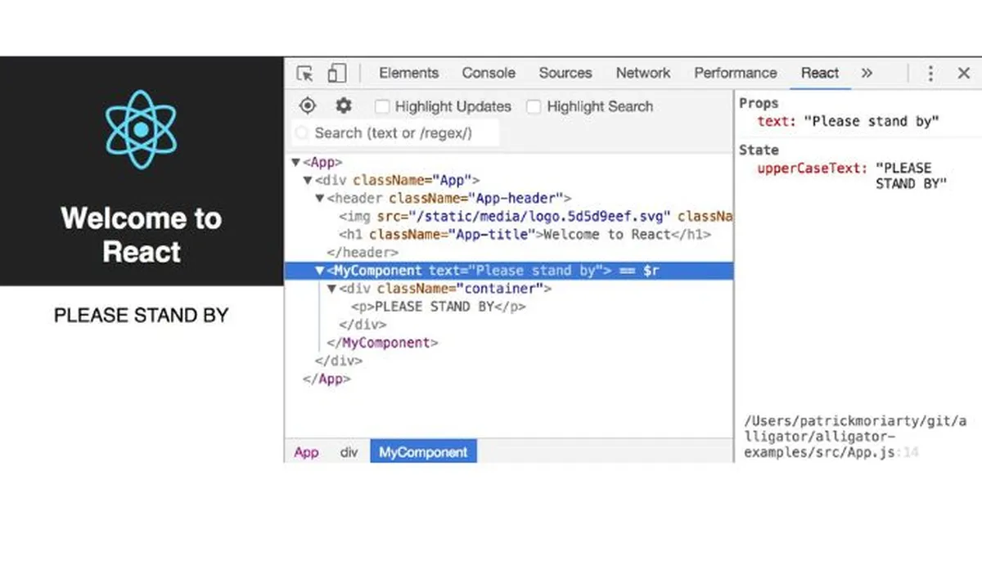Click the React select-component target icon
Image resolution: width=982 pixels, height=561 pixels.
tap(308, 106)
